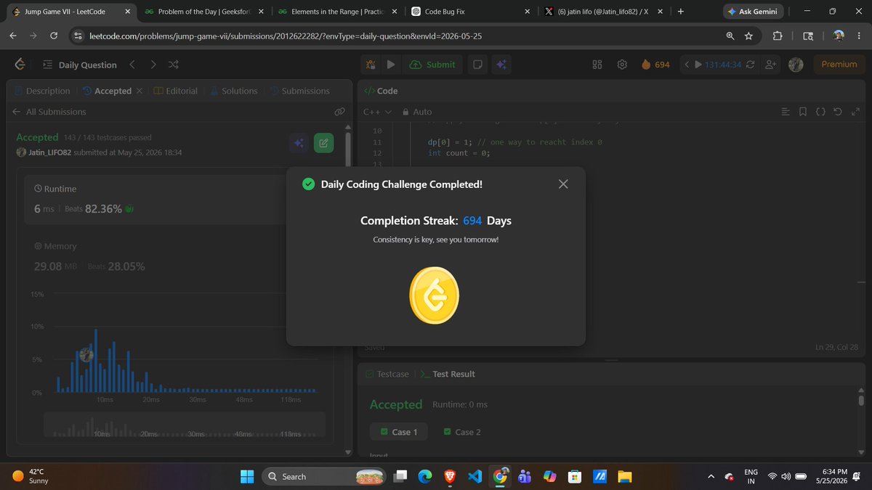The width and height of the screenshot is (872, 490).
Task: Click Ask Gemini button
Action: [751, 12]
